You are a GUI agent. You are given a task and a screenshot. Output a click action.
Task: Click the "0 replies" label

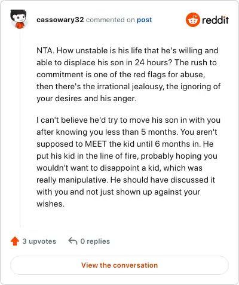pos(95,241)
